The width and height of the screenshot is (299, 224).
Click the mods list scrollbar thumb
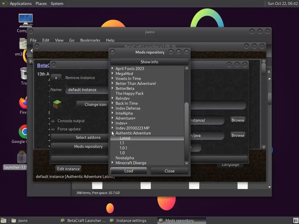pos(187,132)
